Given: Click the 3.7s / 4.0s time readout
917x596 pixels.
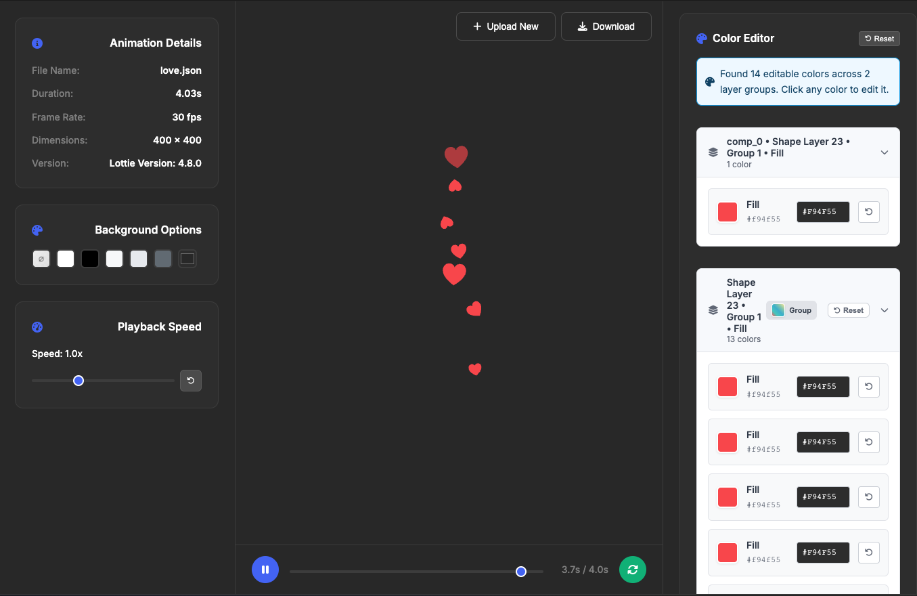Looking at the screenshot, I should [585, 570].
